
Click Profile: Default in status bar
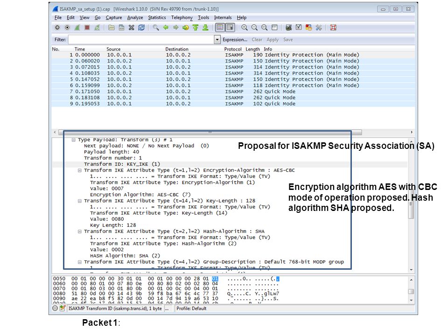pos(191,308)
